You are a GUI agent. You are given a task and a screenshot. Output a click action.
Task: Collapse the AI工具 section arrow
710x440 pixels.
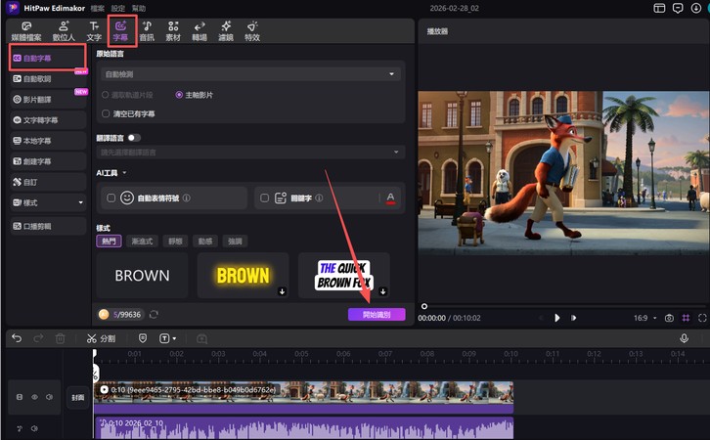coord(124,173)
